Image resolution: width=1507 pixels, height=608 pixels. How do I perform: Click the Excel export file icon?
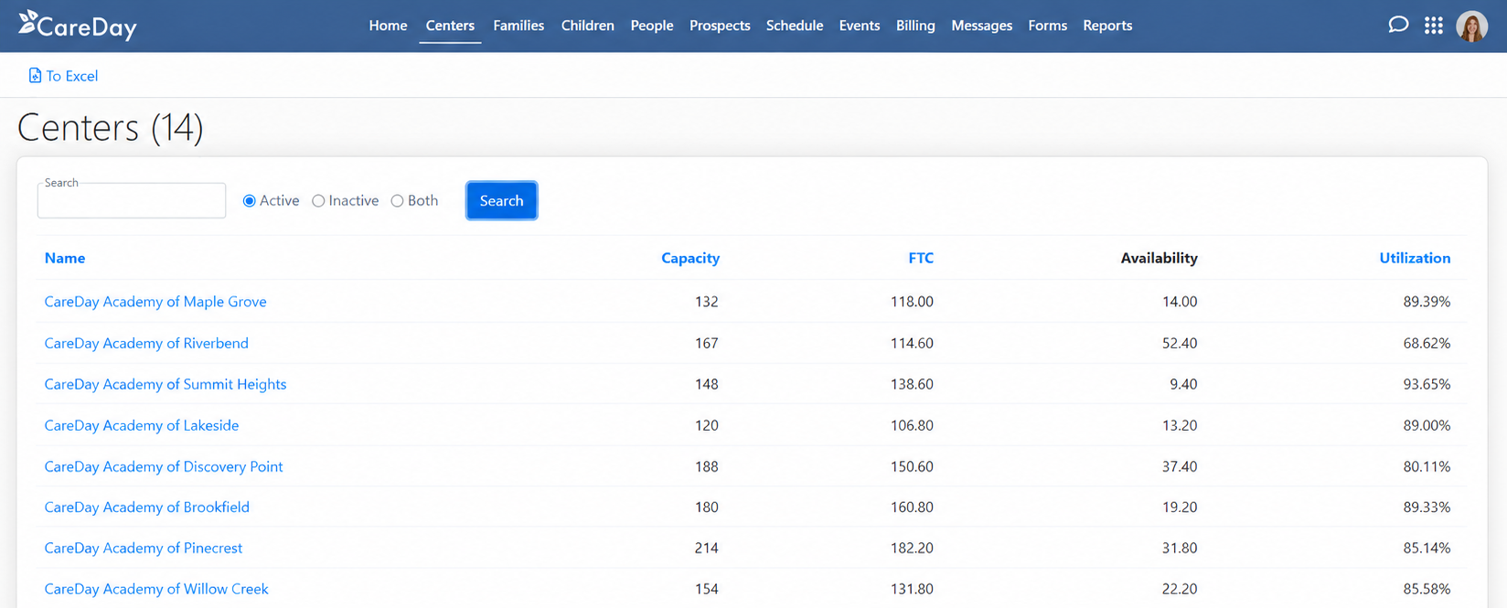(35, 76)
